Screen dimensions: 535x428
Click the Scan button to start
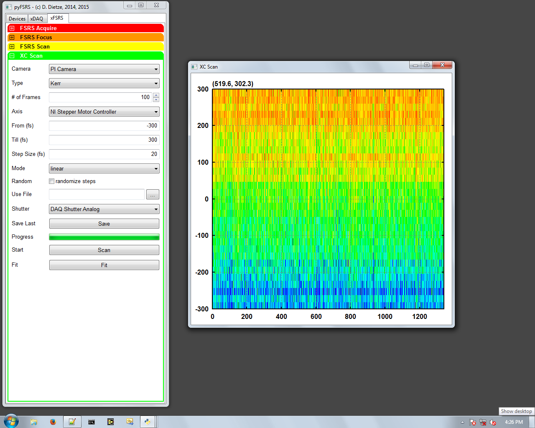point(104,250)
